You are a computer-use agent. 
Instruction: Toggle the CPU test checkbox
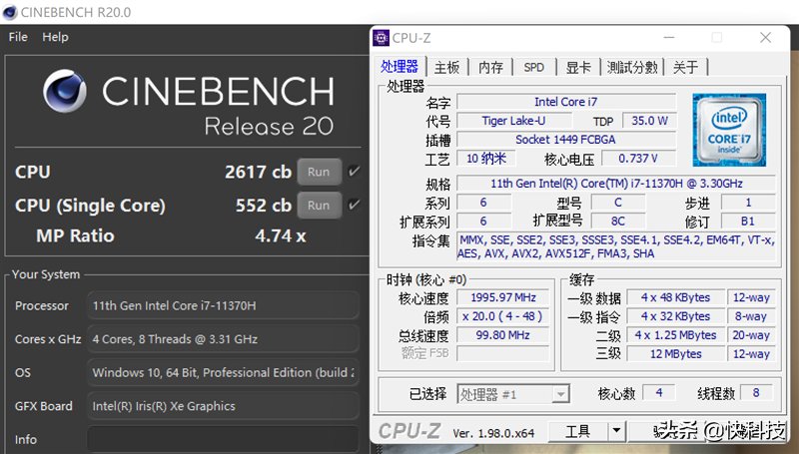pyautogui.click(x=354, y=172)
